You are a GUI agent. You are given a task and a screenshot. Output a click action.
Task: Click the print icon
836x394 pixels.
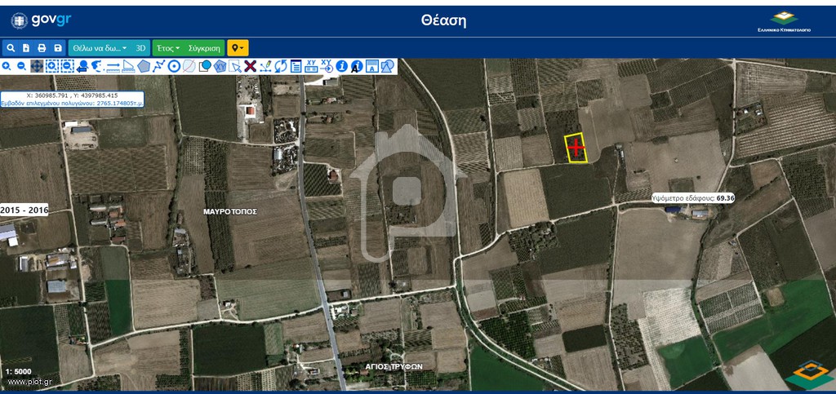(42, 48)
